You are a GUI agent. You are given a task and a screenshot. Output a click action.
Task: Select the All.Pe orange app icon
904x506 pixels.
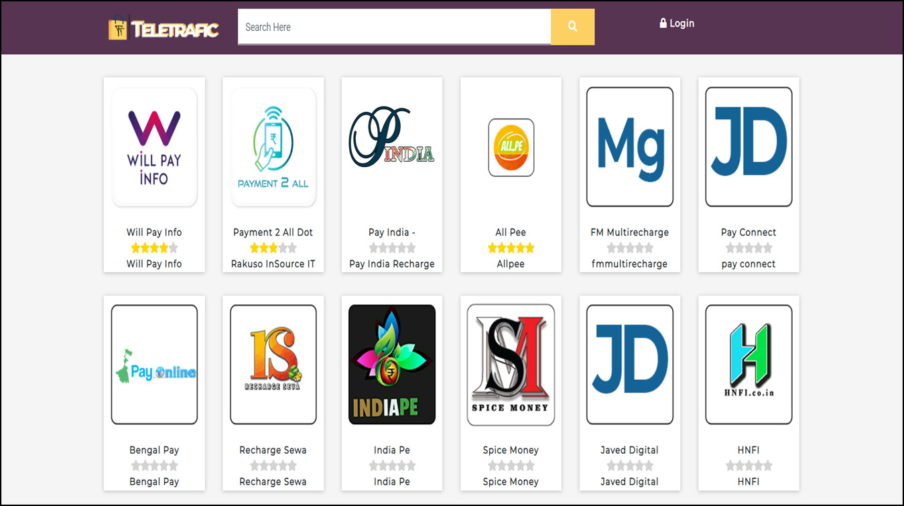click(511, 147)
